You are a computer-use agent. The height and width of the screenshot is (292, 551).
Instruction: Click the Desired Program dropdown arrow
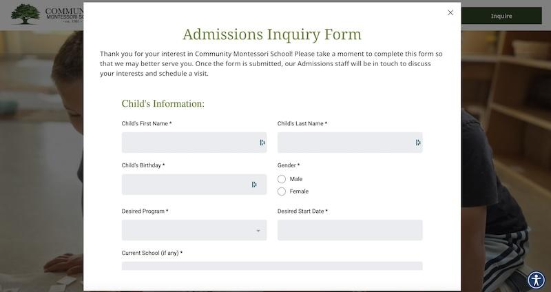[x=258, y=231]
